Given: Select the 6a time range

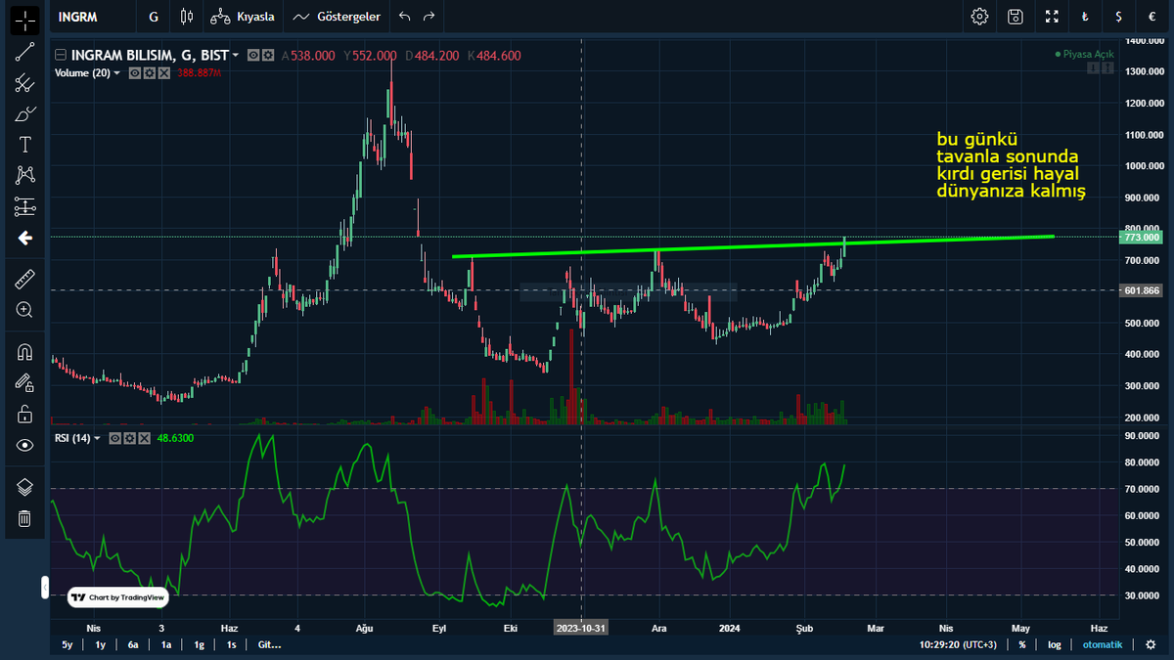Looking at the screenshot, I should tap(134, 645).
